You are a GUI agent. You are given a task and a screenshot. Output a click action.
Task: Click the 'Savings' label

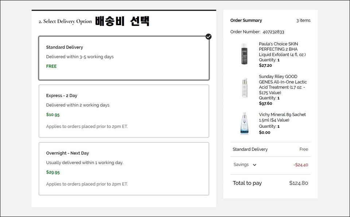241,165
